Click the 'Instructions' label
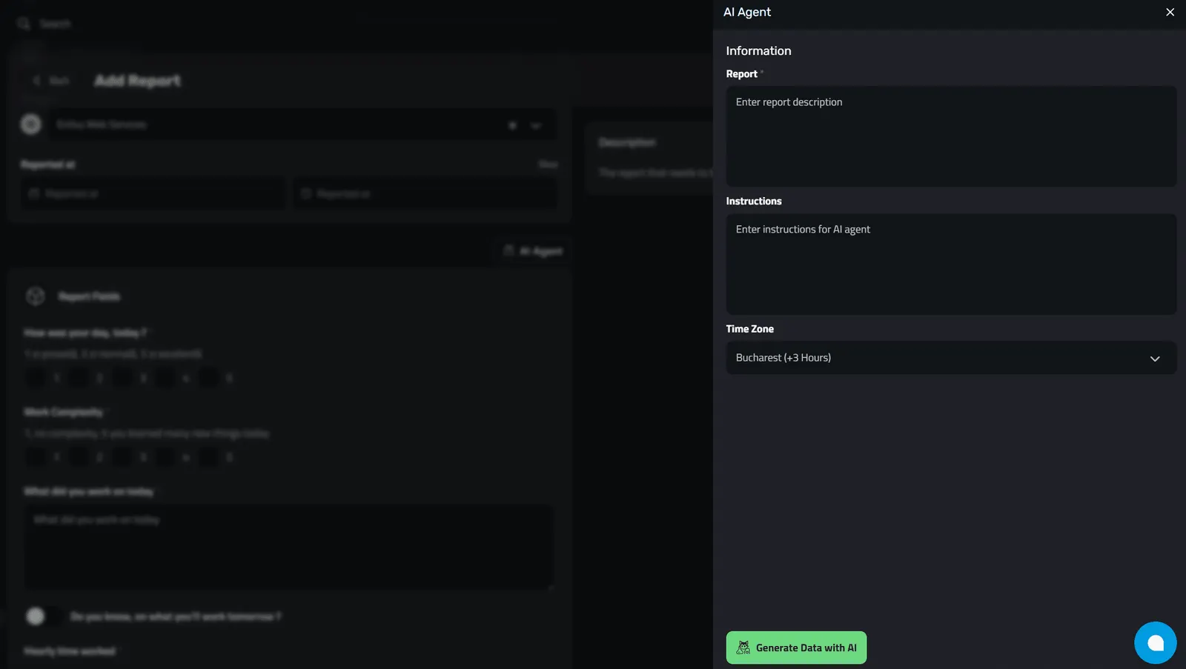Image resolution: width=1186 pixels, height=669 pixels. coord(753,202)
